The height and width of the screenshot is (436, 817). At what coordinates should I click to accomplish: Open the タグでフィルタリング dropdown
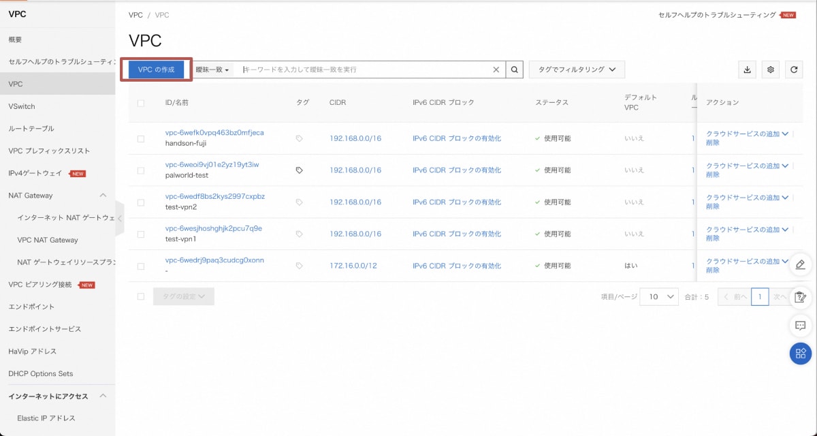(577, 69)
